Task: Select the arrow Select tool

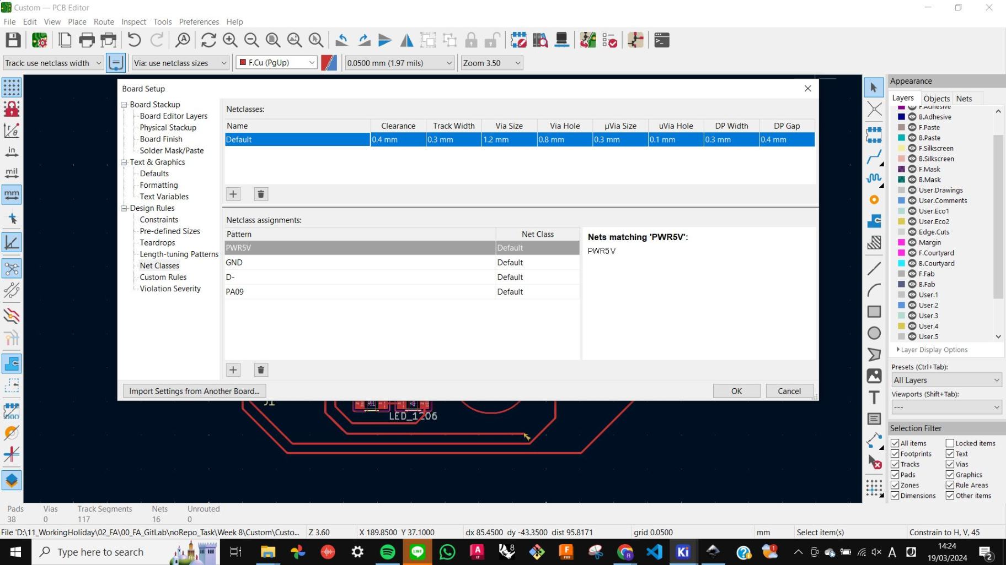Action: click(x=874, y=88)
